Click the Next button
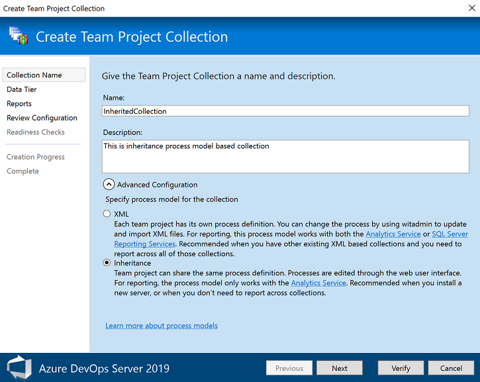The image size is (480, 382). pyautogui.click(x=339, y=368)
